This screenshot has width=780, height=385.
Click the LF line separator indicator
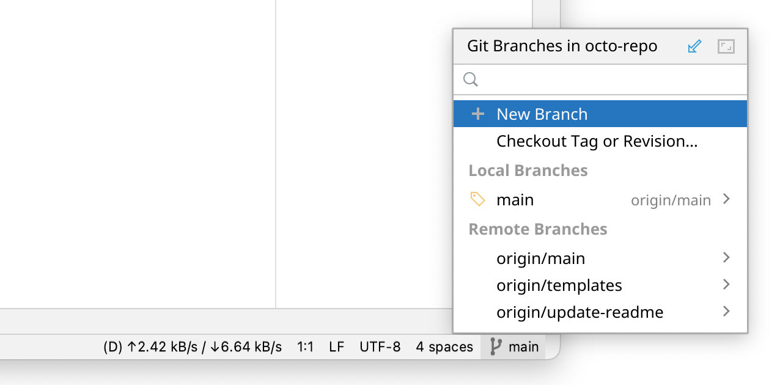(336, 347)
